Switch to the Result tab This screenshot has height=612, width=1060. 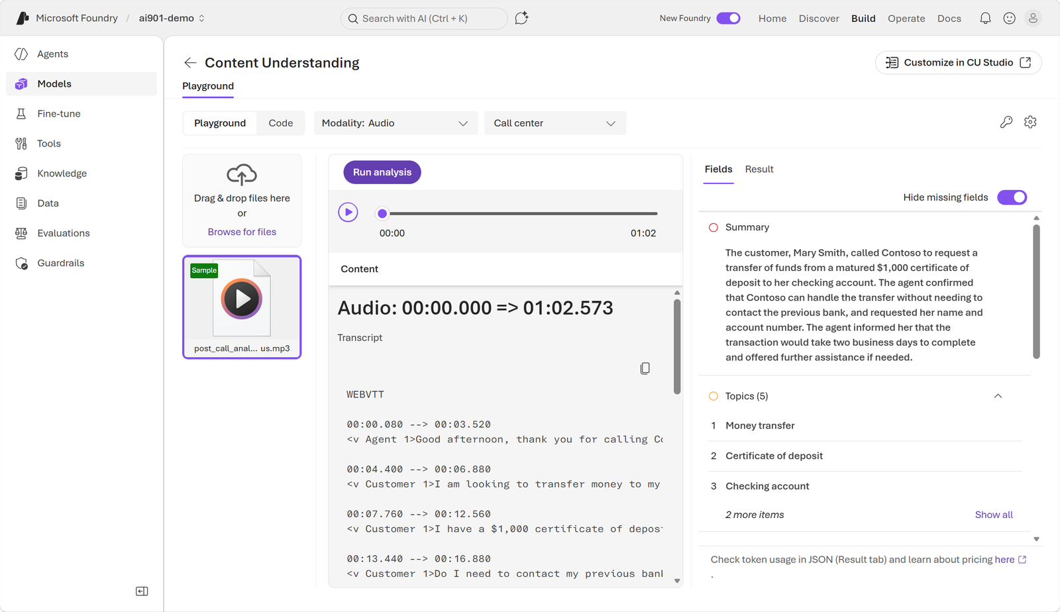coord(759,170)
